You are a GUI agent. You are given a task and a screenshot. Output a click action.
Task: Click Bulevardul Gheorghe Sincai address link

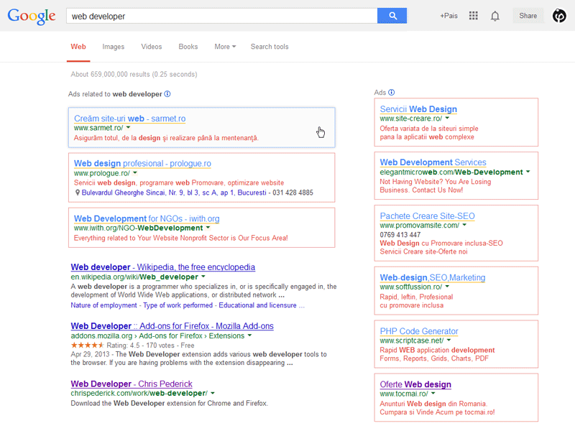[174, 193]
